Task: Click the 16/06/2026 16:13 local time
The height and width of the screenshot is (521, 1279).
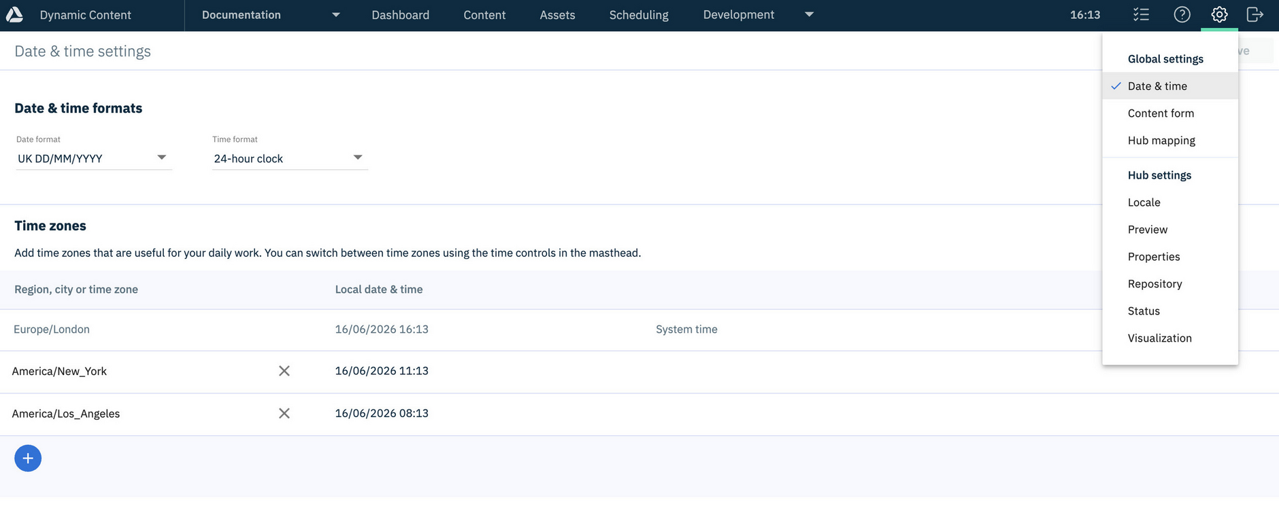Action: tap(382, 329)
